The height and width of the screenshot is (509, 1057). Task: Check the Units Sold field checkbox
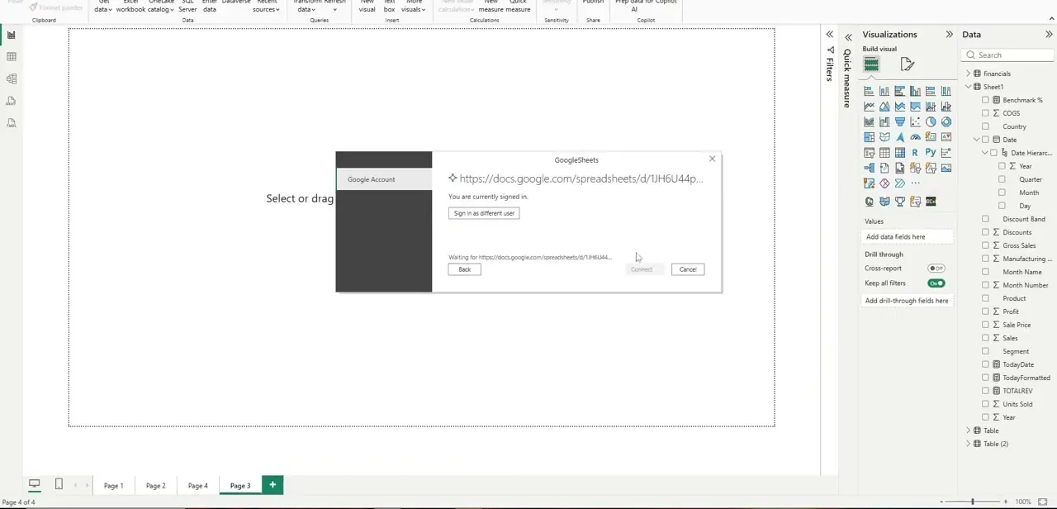(985, 404)
